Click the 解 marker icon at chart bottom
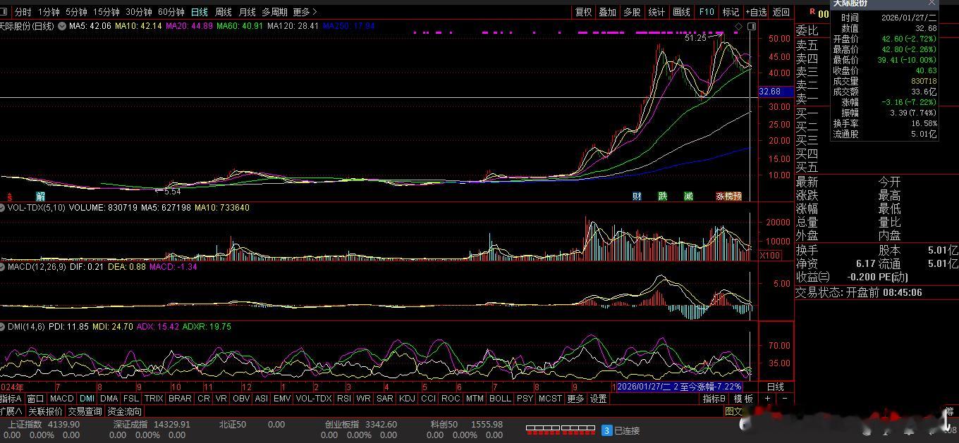The image size is (959, 443). pos(41,196)
